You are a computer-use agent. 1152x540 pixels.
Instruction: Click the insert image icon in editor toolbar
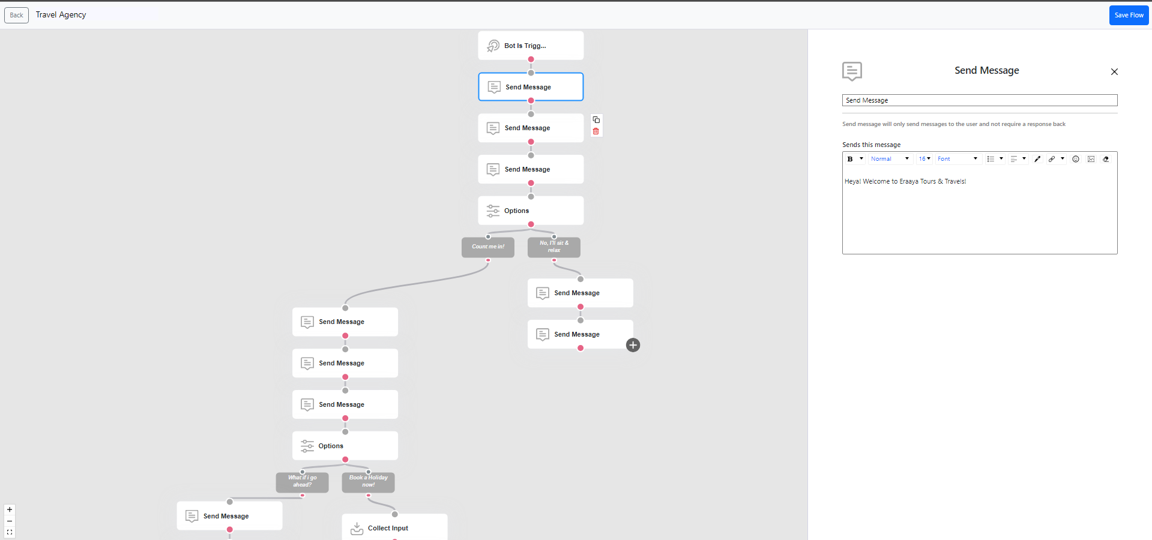(1091, 159)
